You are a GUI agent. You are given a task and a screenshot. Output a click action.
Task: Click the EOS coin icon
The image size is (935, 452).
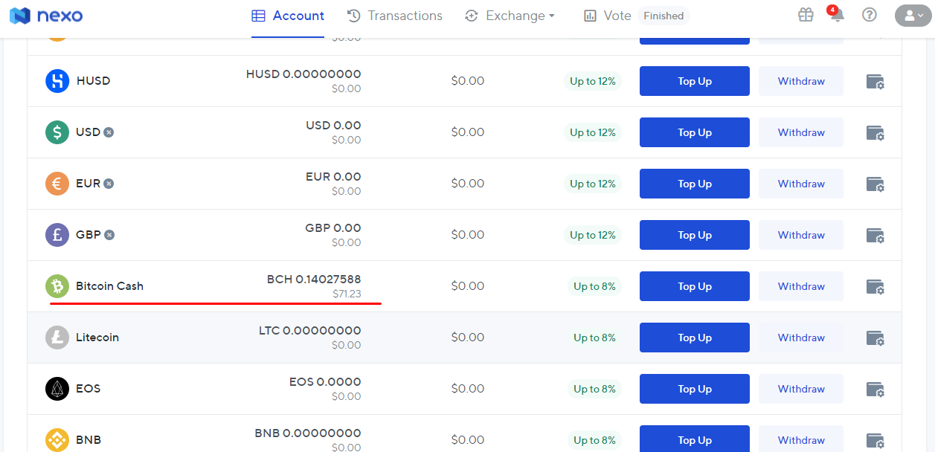click(57, 389)
